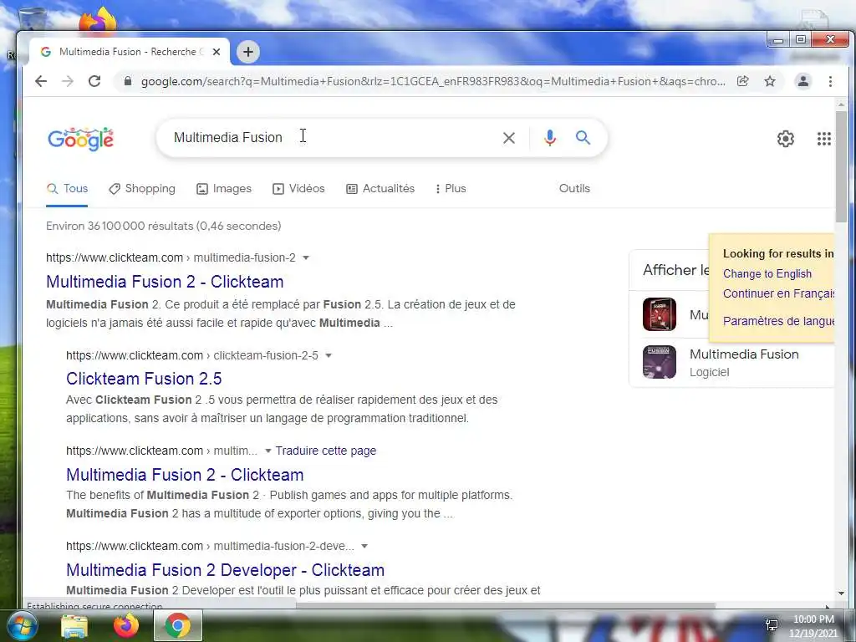The width and height of the screenshot is (856, 642).
Task: Close the Multimedia Fusion tab
Action: [217, 52]
